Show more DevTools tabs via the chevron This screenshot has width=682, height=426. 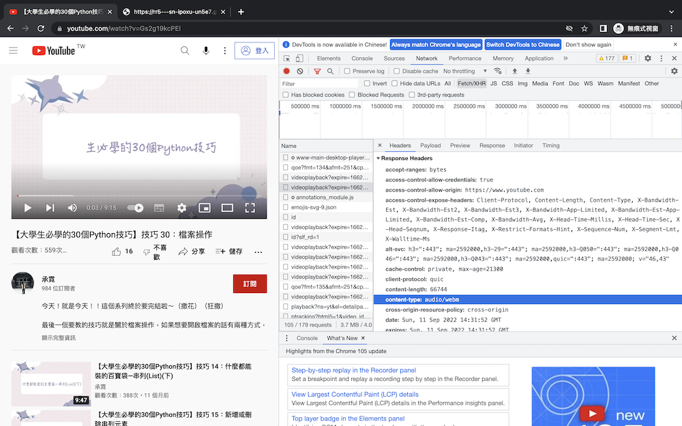[x=565, y=58]
